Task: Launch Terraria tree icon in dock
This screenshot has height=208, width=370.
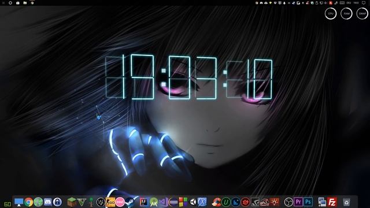Action: coord(91,202)
